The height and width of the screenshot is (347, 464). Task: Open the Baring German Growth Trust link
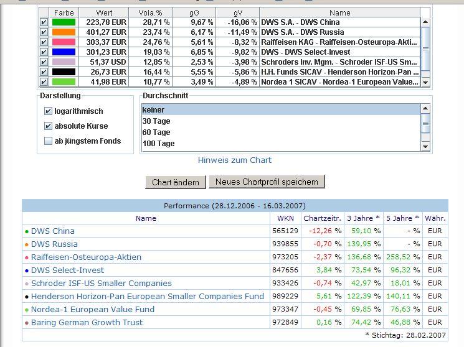[x=87, y=322]
